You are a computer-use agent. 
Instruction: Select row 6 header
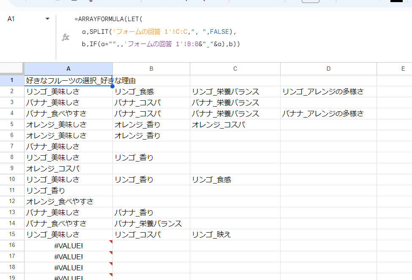tap(12, 135)
